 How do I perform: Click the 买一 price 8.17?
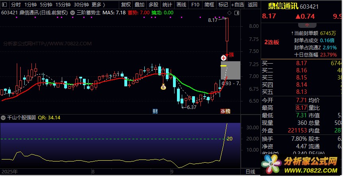click(x=301, y=64)
